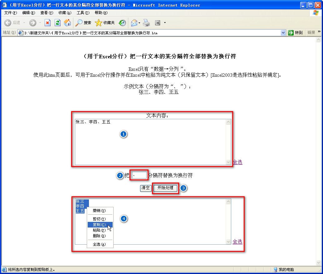Screen dimensions: 323x274
Task: Go to the Home page icon
Action: [x=67, y=23]
